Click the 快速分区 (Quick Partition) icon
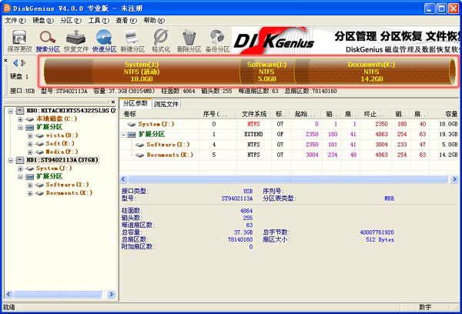 [105, 40]
